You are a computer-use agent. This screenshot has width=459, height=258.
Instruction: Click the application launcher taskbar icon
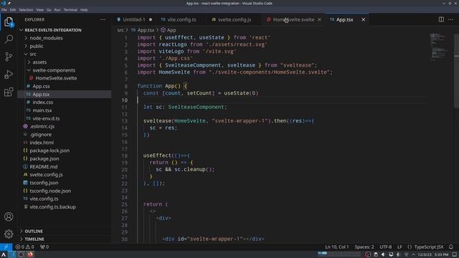[4, 254]
